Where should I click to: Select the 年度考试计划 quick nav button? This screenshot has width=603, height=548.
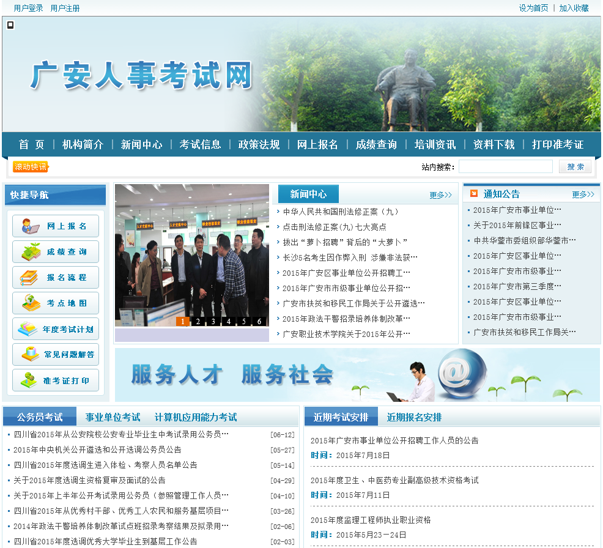56,329
